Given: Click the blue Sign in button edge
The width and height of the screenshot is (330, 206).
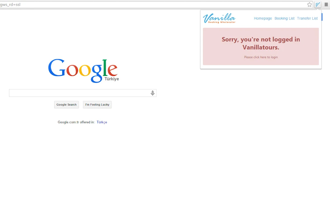Looking at the screenshot, I should pyautogui.click(x=322, y=17).
